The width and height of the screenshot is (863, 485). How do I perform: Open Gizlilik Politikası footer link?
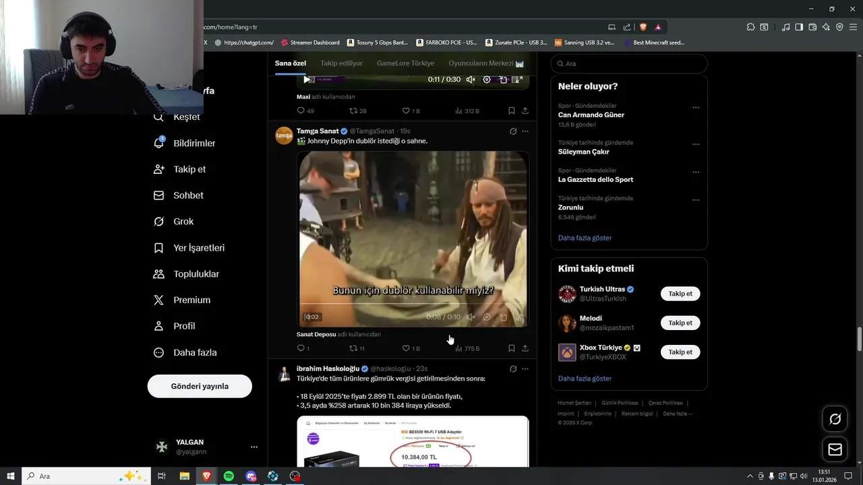(620, 403)
